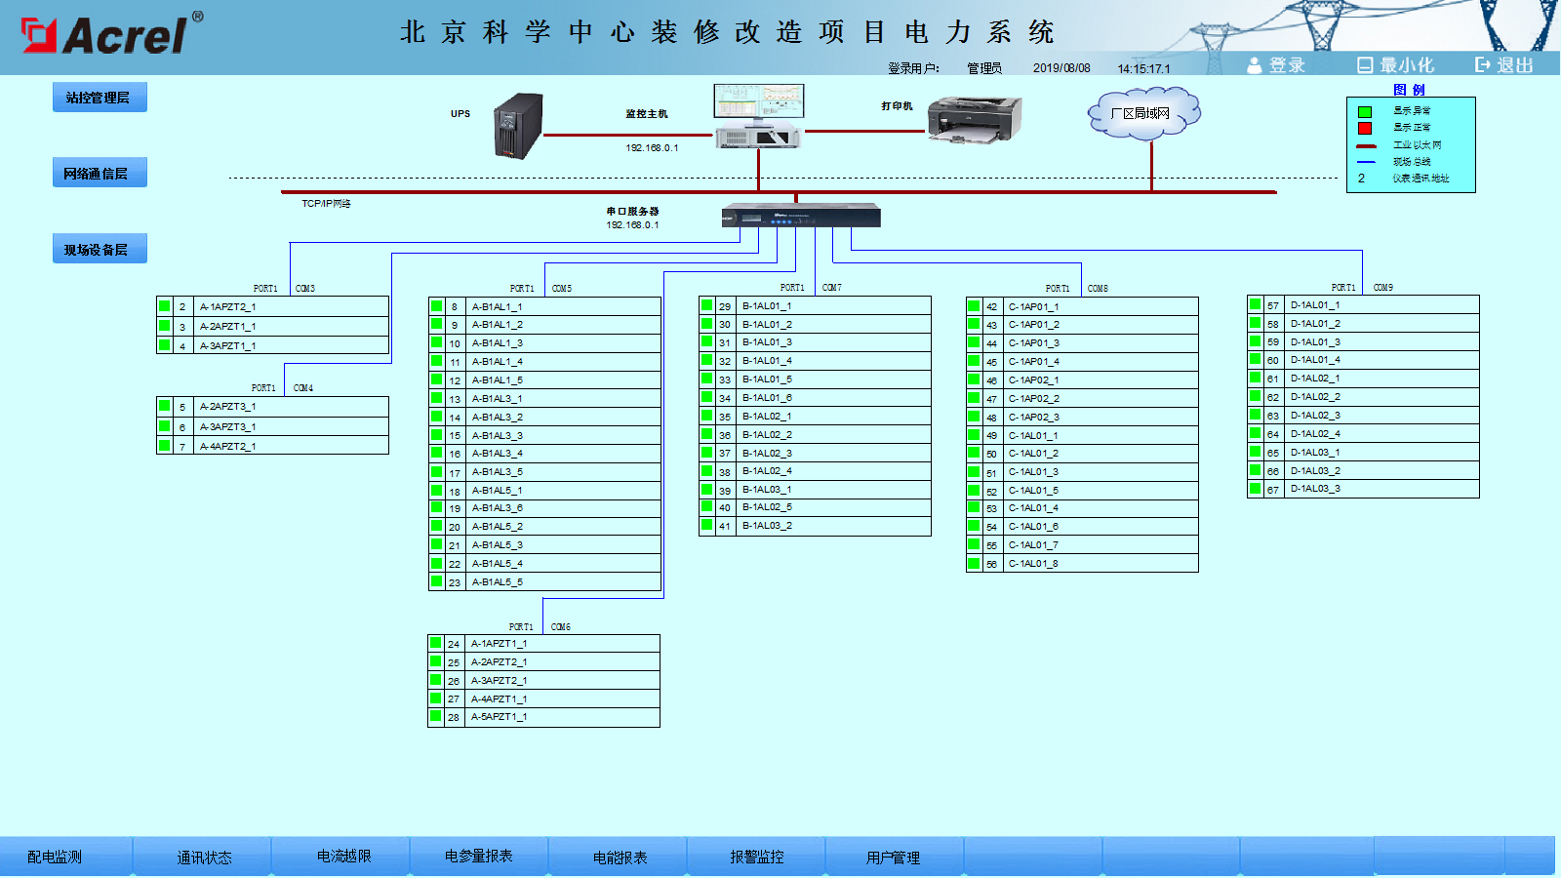Click green status indicator for A-1APZT2_1
Viewport: 1561px width, 878px height.
(x=165, y=306)
